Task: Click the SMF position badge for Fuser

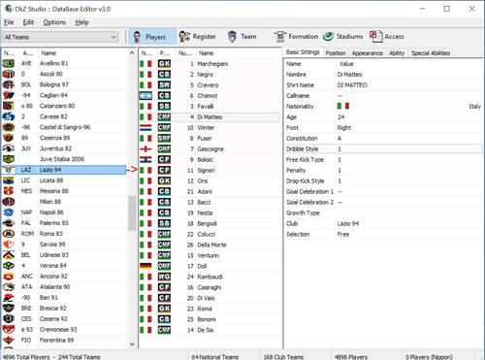Action: (164, 139)
